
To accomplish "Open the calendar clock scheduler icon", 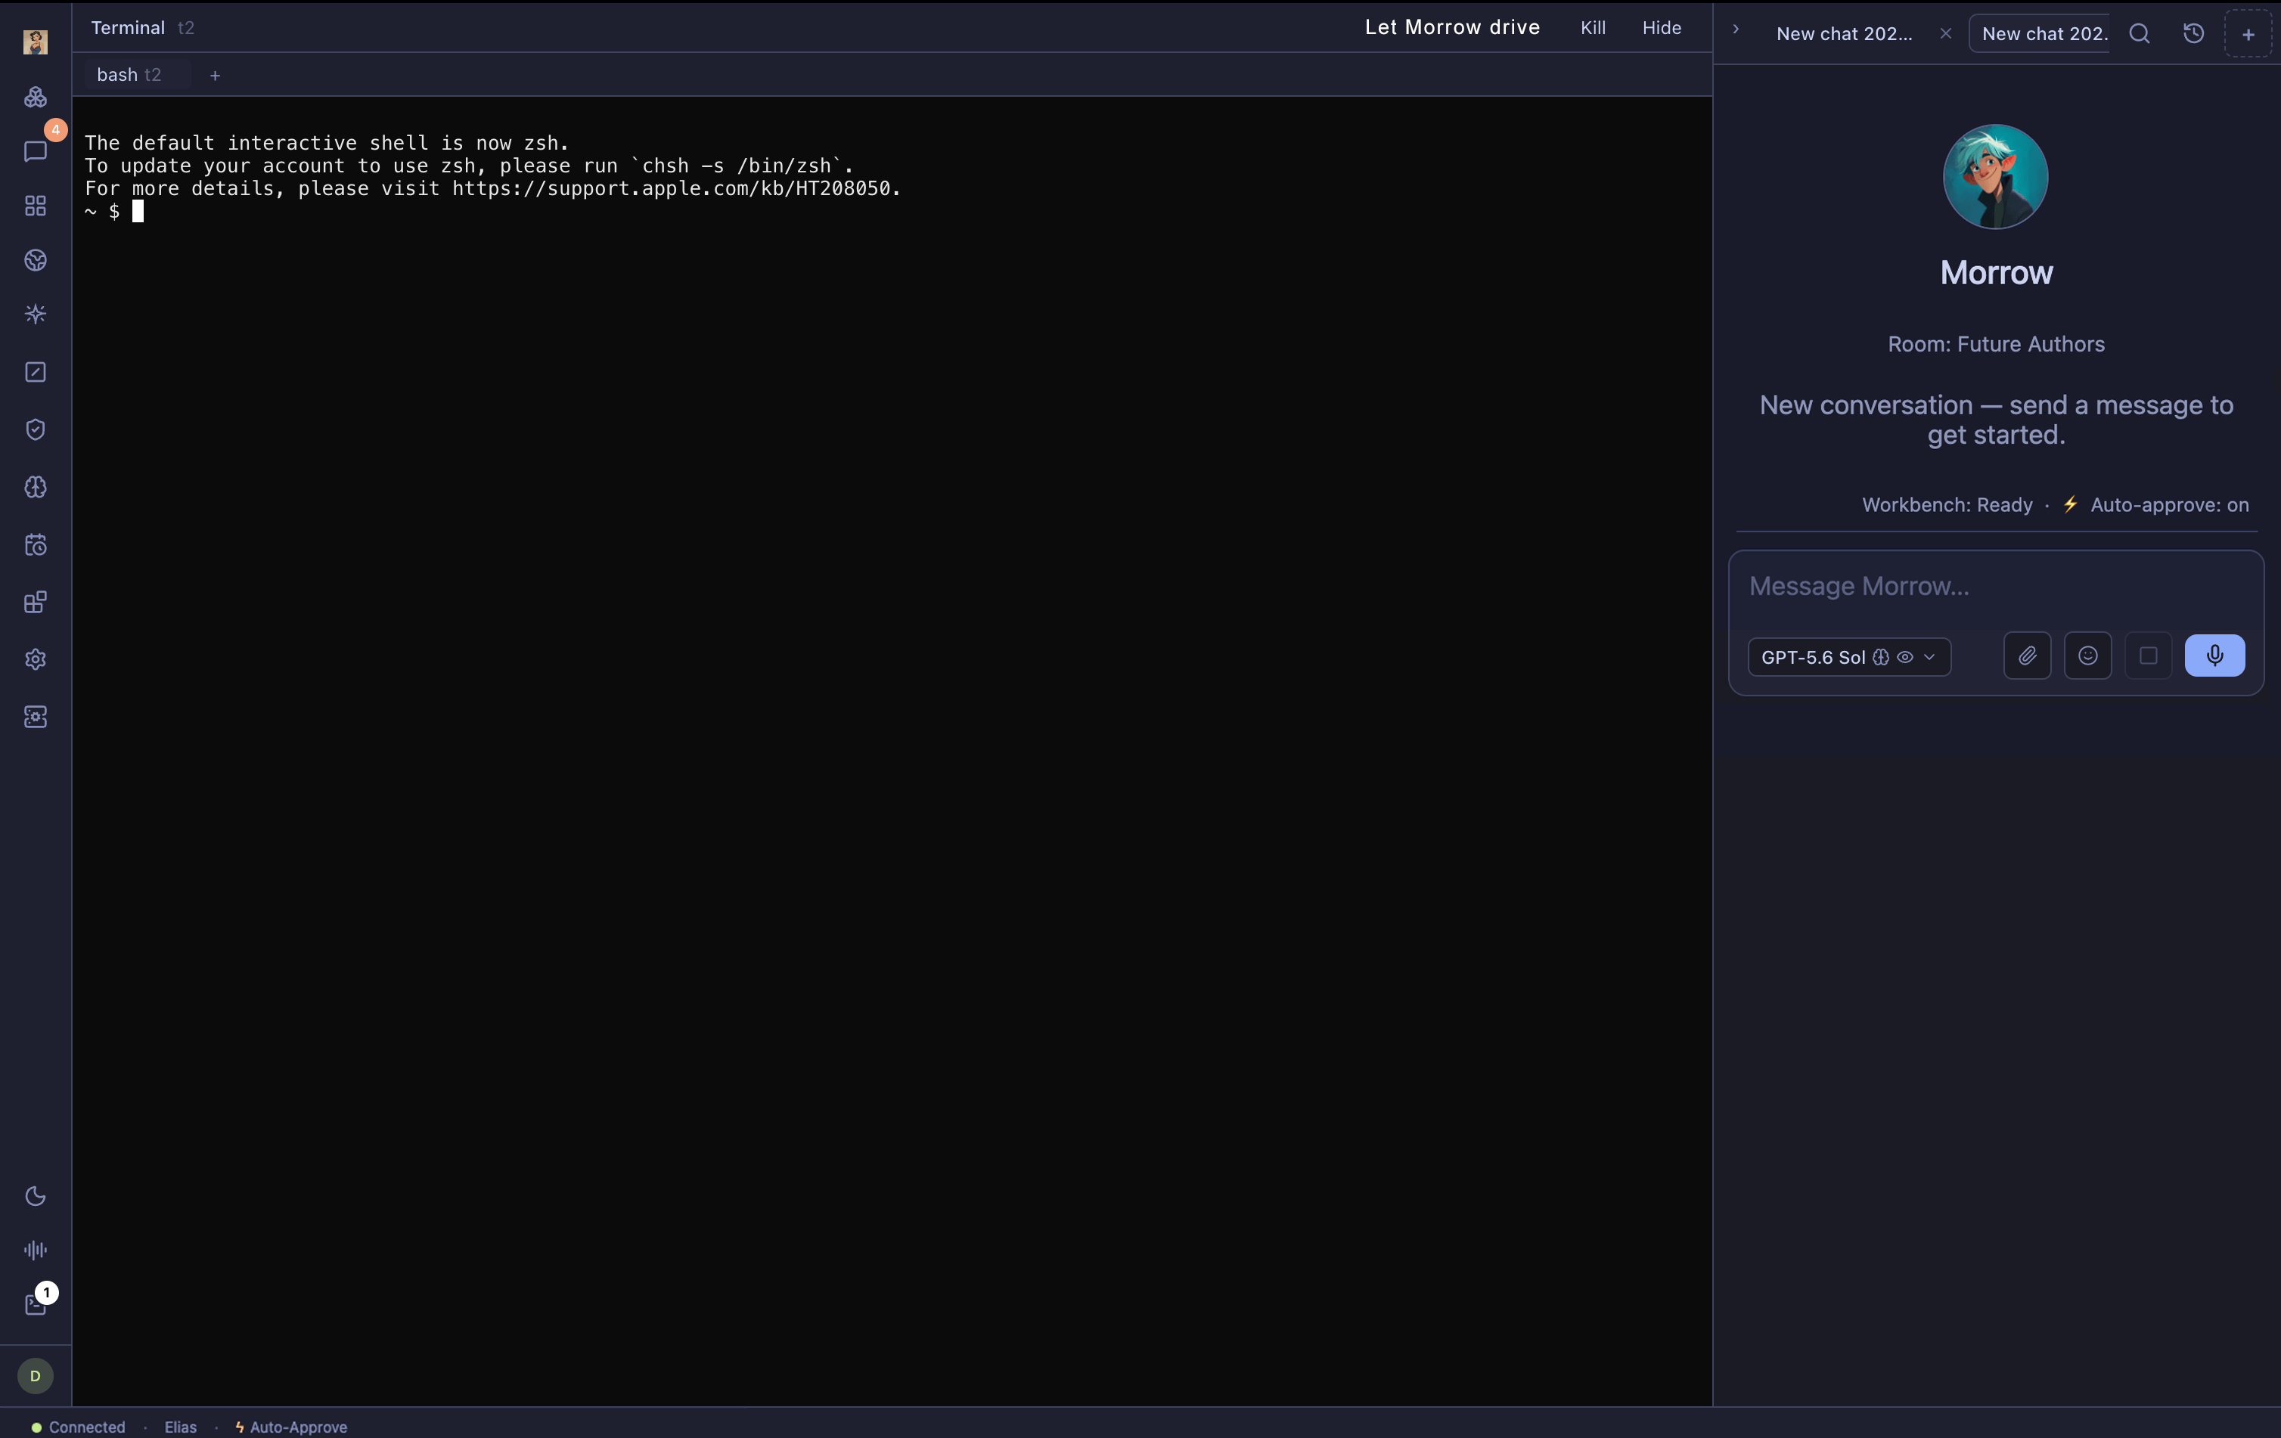I will click(x=35, y=544).
